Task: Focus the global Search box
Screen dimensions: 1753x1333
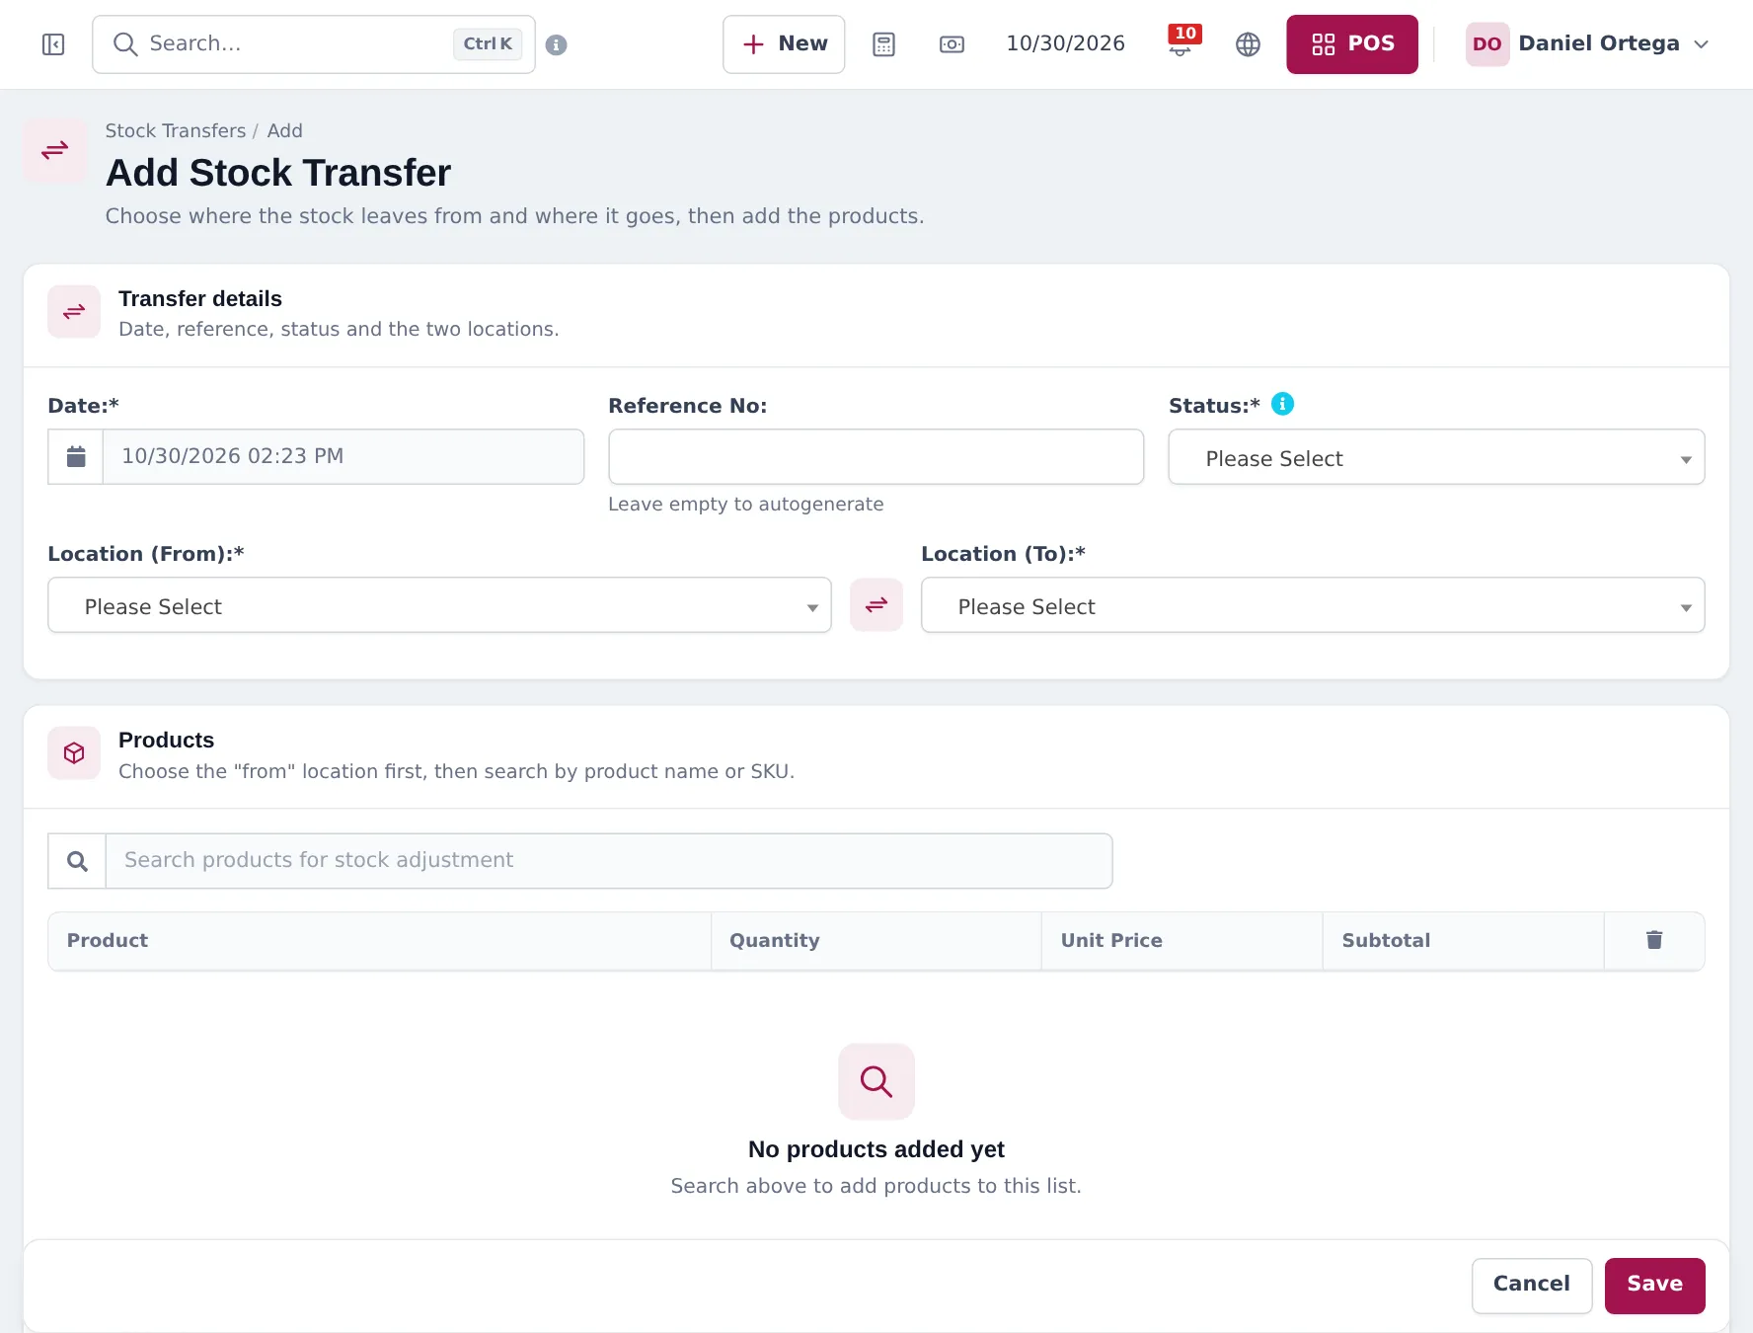Action: 314,44
